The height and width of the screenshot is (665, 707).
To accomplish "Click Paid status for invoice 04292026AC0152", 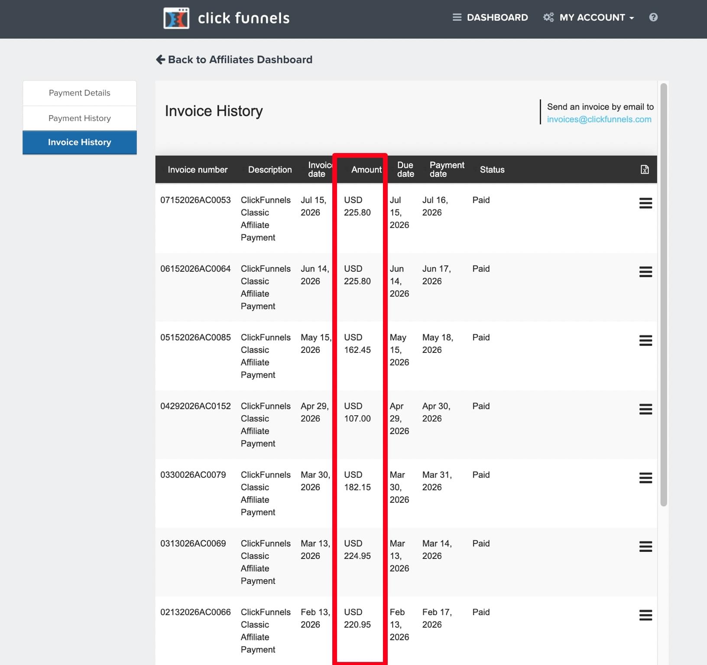I will (x=481, y=406).
